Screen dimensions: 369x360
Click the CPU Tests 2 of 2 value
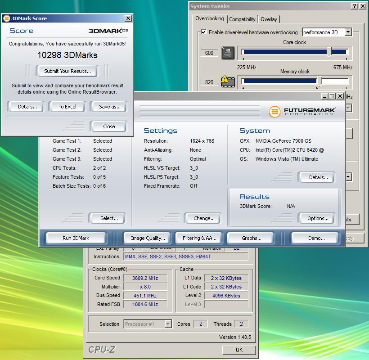tap(99, 168)
